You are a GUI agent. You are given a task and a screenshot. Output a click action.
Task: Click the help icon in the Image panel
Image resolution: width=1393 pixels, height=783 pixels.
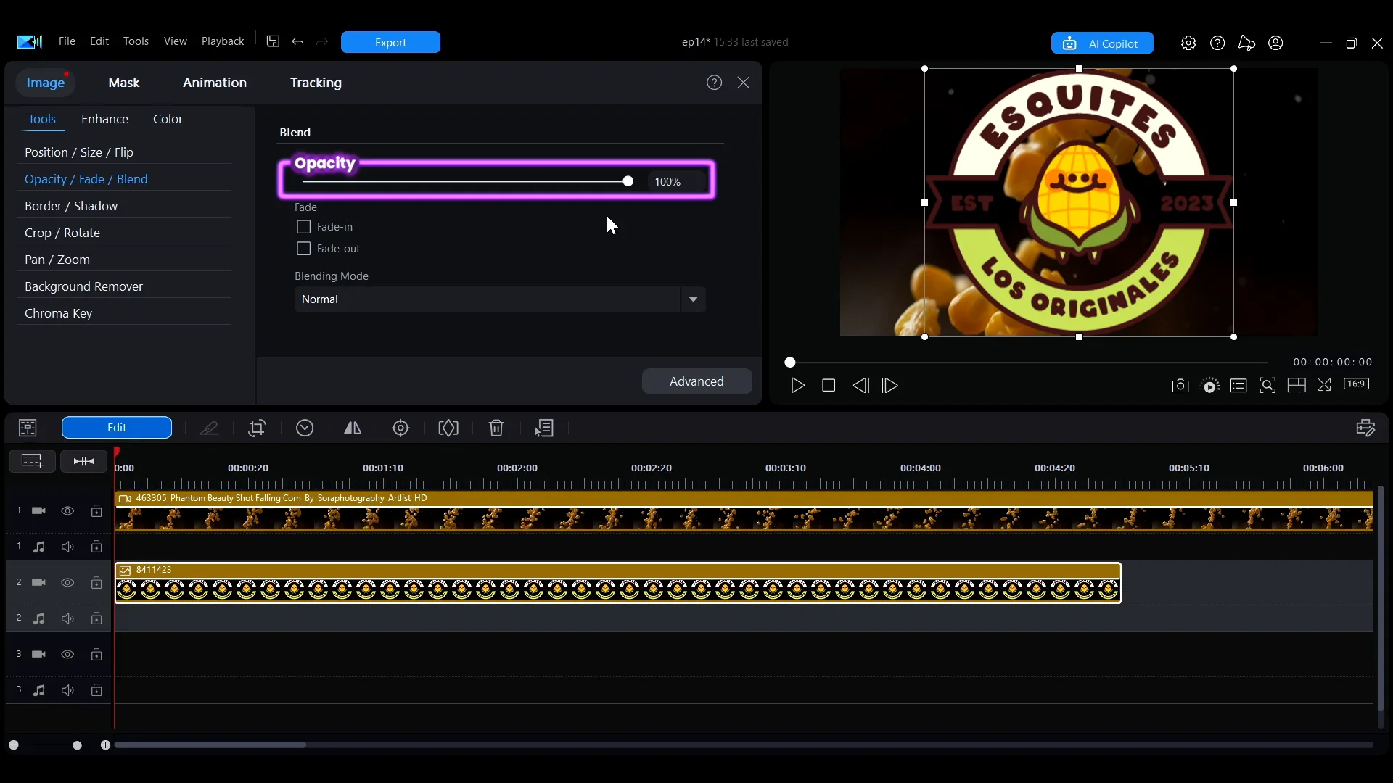click(715, 83)
